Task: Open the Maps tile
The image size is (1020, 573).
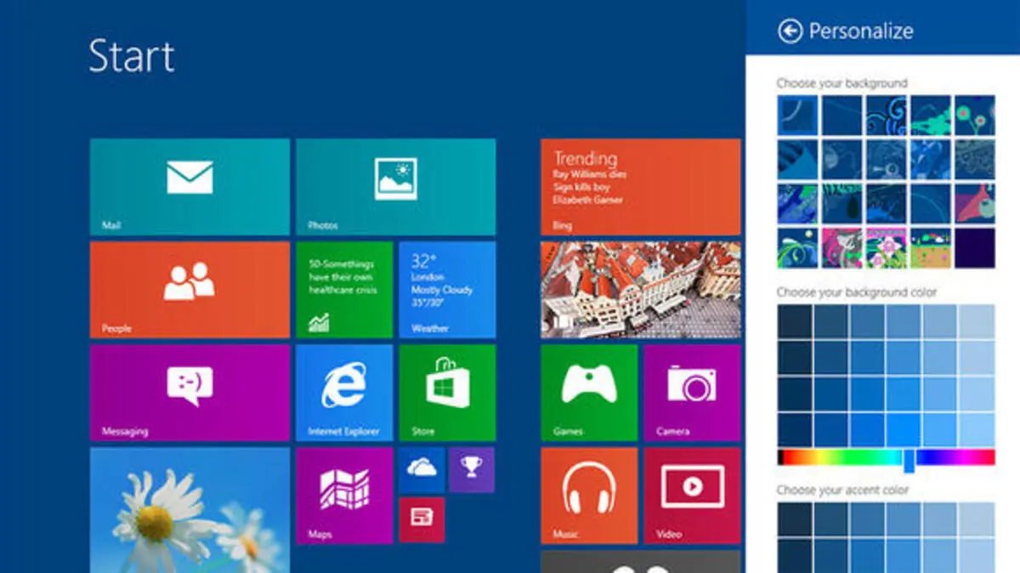Action: [x=344, y=495]
